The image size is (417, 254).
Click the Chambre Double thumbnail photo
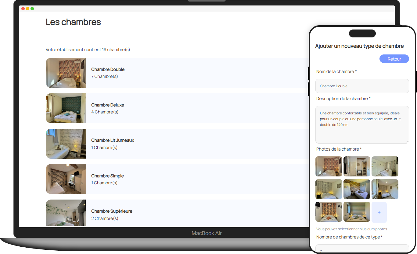[66, 73]
